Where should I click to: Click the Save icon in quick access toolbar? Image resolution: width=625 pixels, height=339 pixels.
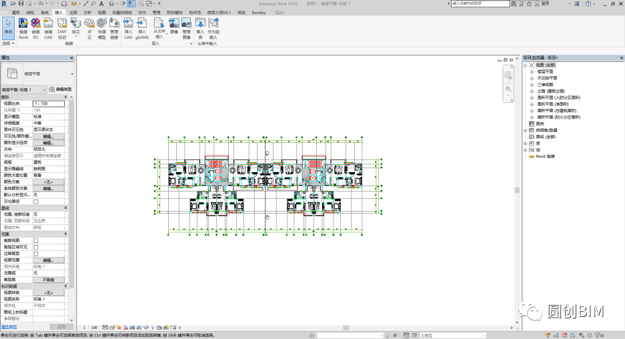(x=21, y=3)
